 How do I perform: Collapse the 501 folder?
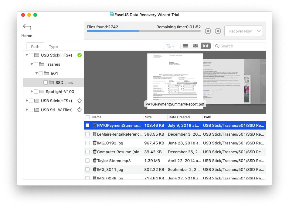tap(36, 73)
